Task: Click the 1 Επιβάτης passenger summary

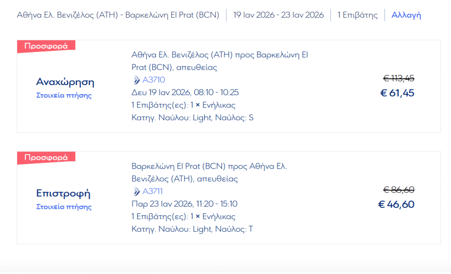Action: coord(357,15)
